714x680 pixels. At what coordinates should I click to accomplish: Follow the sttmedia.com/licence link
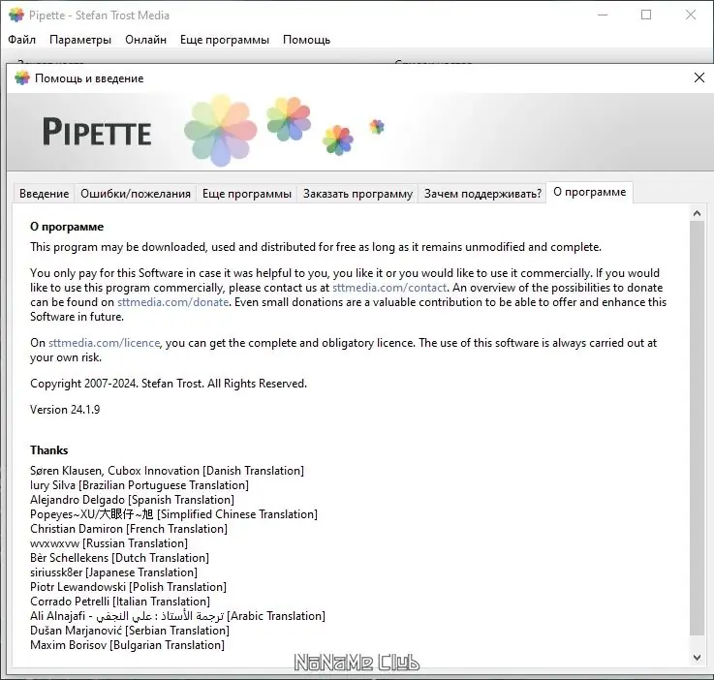105,343
